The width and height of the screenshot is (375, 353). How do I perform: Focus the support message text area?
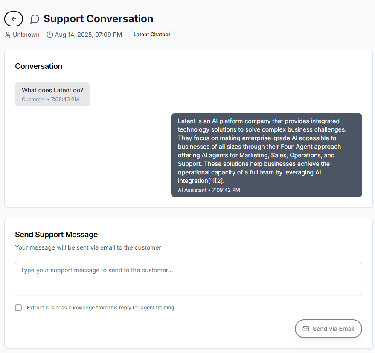click(x=188, y=278)
